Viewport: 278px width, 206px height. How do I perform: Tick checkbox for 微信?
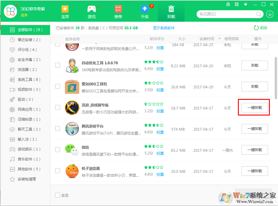(58, 149)
